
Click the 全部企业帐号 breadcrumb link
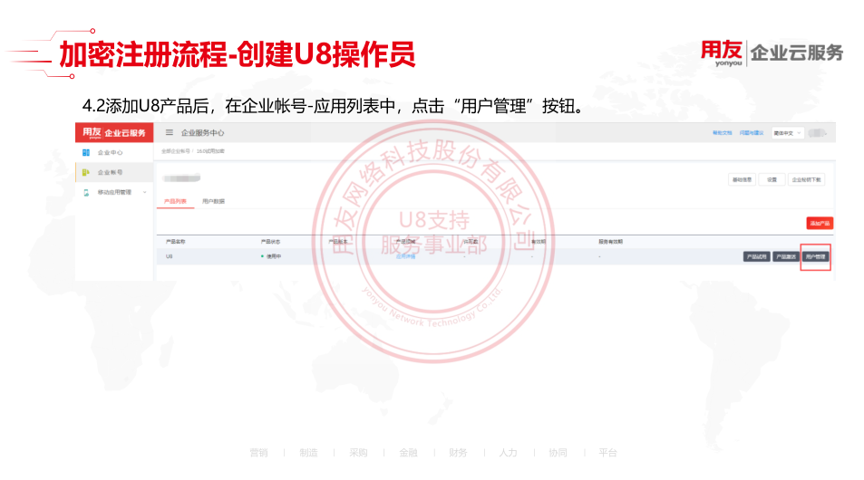pos(175,151)
